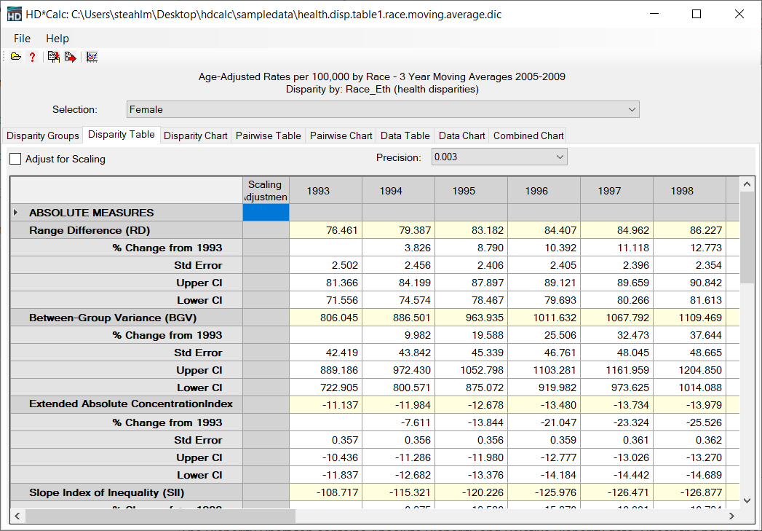762x531 pixels.
Task: Switch to the Disparity Chart tab
Action: pyautogui.click(x=195, y=135)
